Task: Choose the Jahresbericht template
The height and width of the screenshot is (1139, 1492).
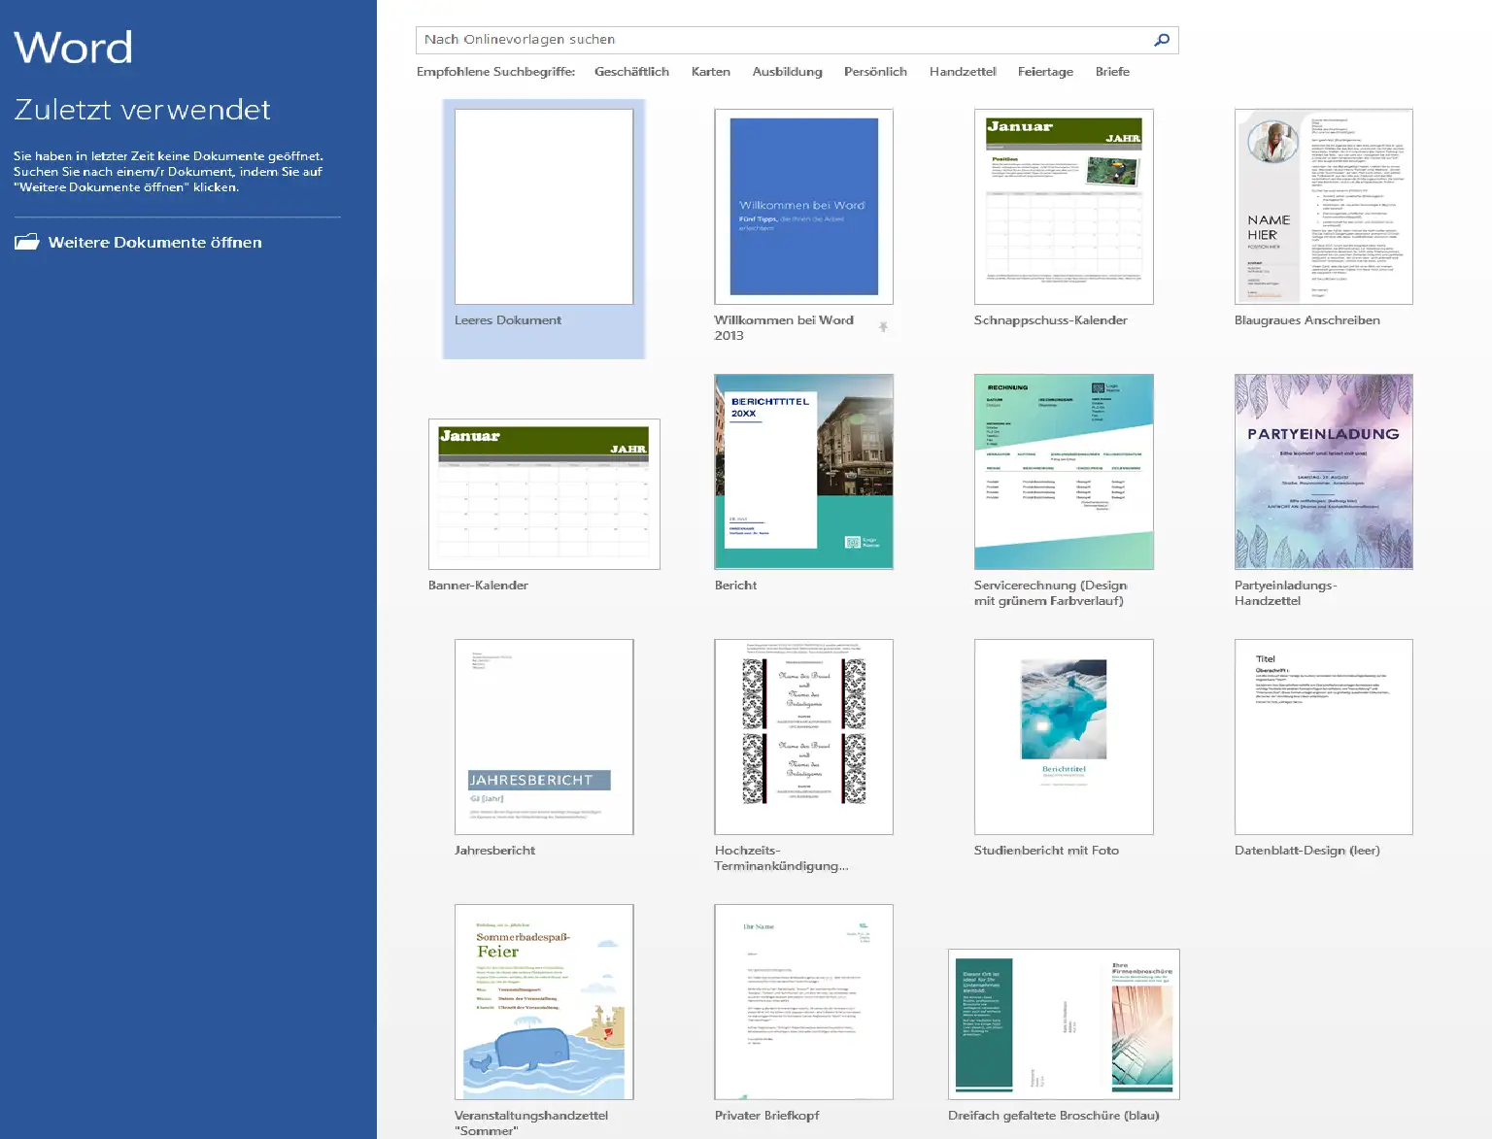Action: [544, 737]
